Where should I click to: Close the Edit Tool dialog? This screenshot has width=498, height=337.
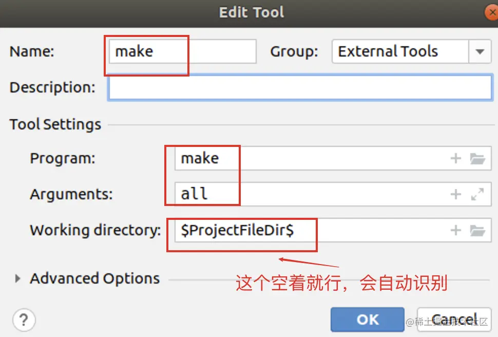(x=492, y=13)
